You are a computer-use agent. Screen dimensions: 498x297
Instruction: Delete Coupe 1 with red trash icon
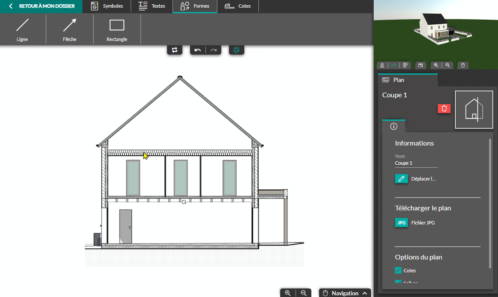pyautogui.click(x=444, y=108)
